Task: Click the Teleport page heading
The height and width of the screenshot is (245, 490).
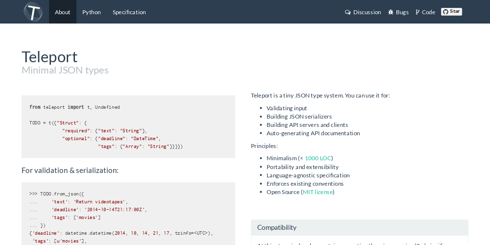Action: [49, 57]
